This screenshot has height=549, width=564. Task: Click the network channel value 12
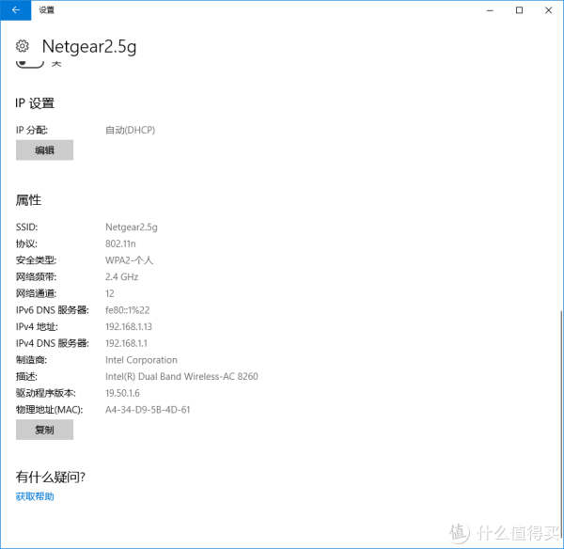click(110, 293)
